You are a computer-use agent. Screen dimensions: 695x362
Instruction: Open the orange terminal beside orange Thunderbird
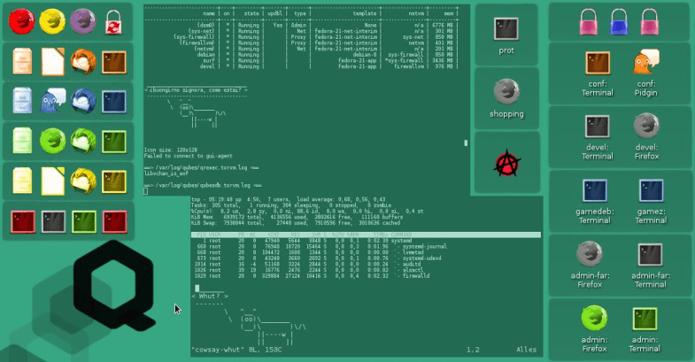114,62
